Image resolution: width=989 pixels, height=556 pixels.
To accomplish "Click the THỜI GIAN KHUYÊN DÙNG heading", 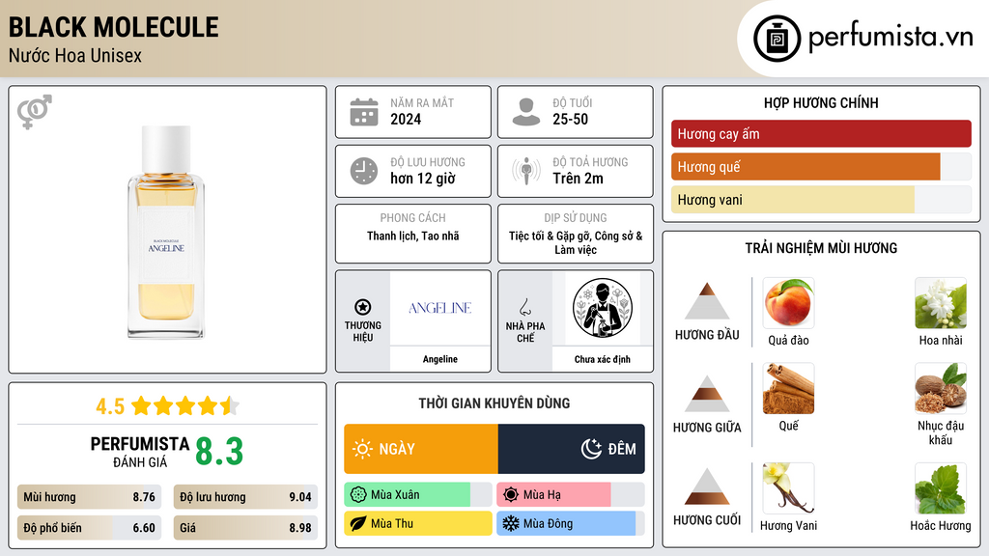I will pos(494,403).
